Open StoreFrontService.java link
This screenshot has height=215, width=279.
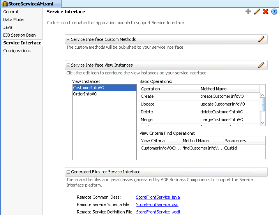(158, 197)
